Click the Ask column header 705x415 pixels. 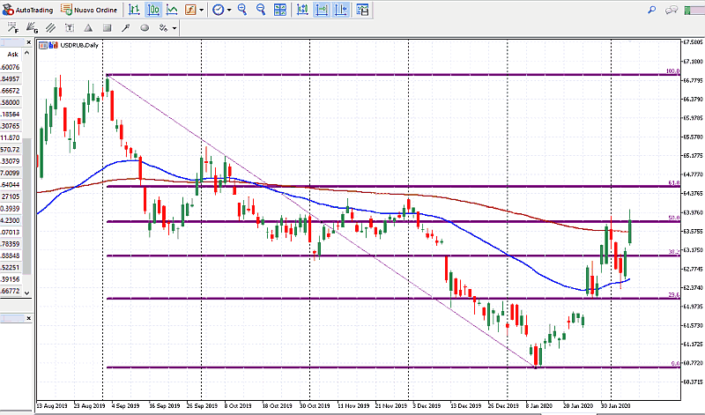click(x=12, y=54)
